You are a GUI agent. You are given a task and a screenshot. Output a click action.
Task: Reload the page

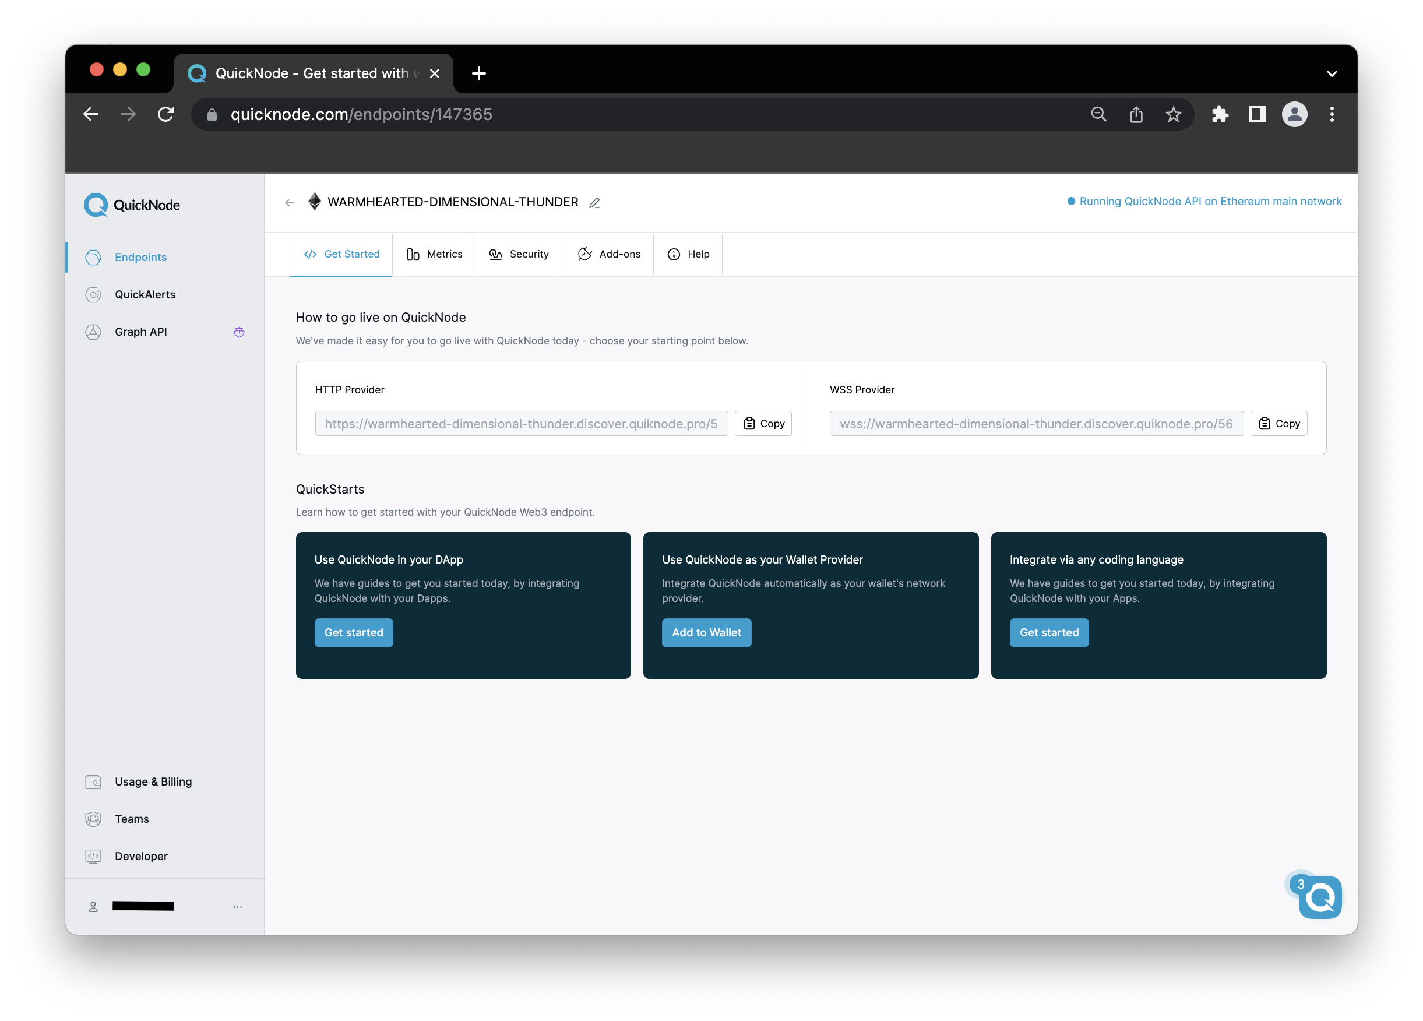(165, 114)
